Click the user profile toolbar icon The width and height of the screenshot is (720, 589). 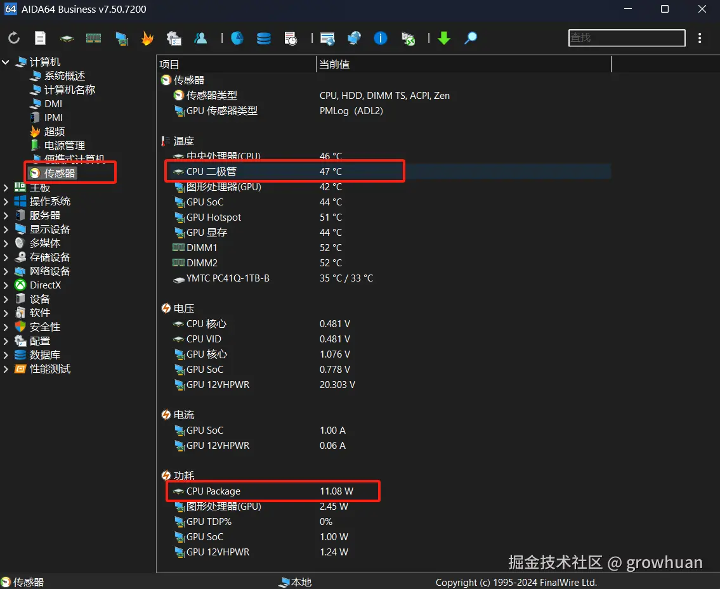coord(200,38)
